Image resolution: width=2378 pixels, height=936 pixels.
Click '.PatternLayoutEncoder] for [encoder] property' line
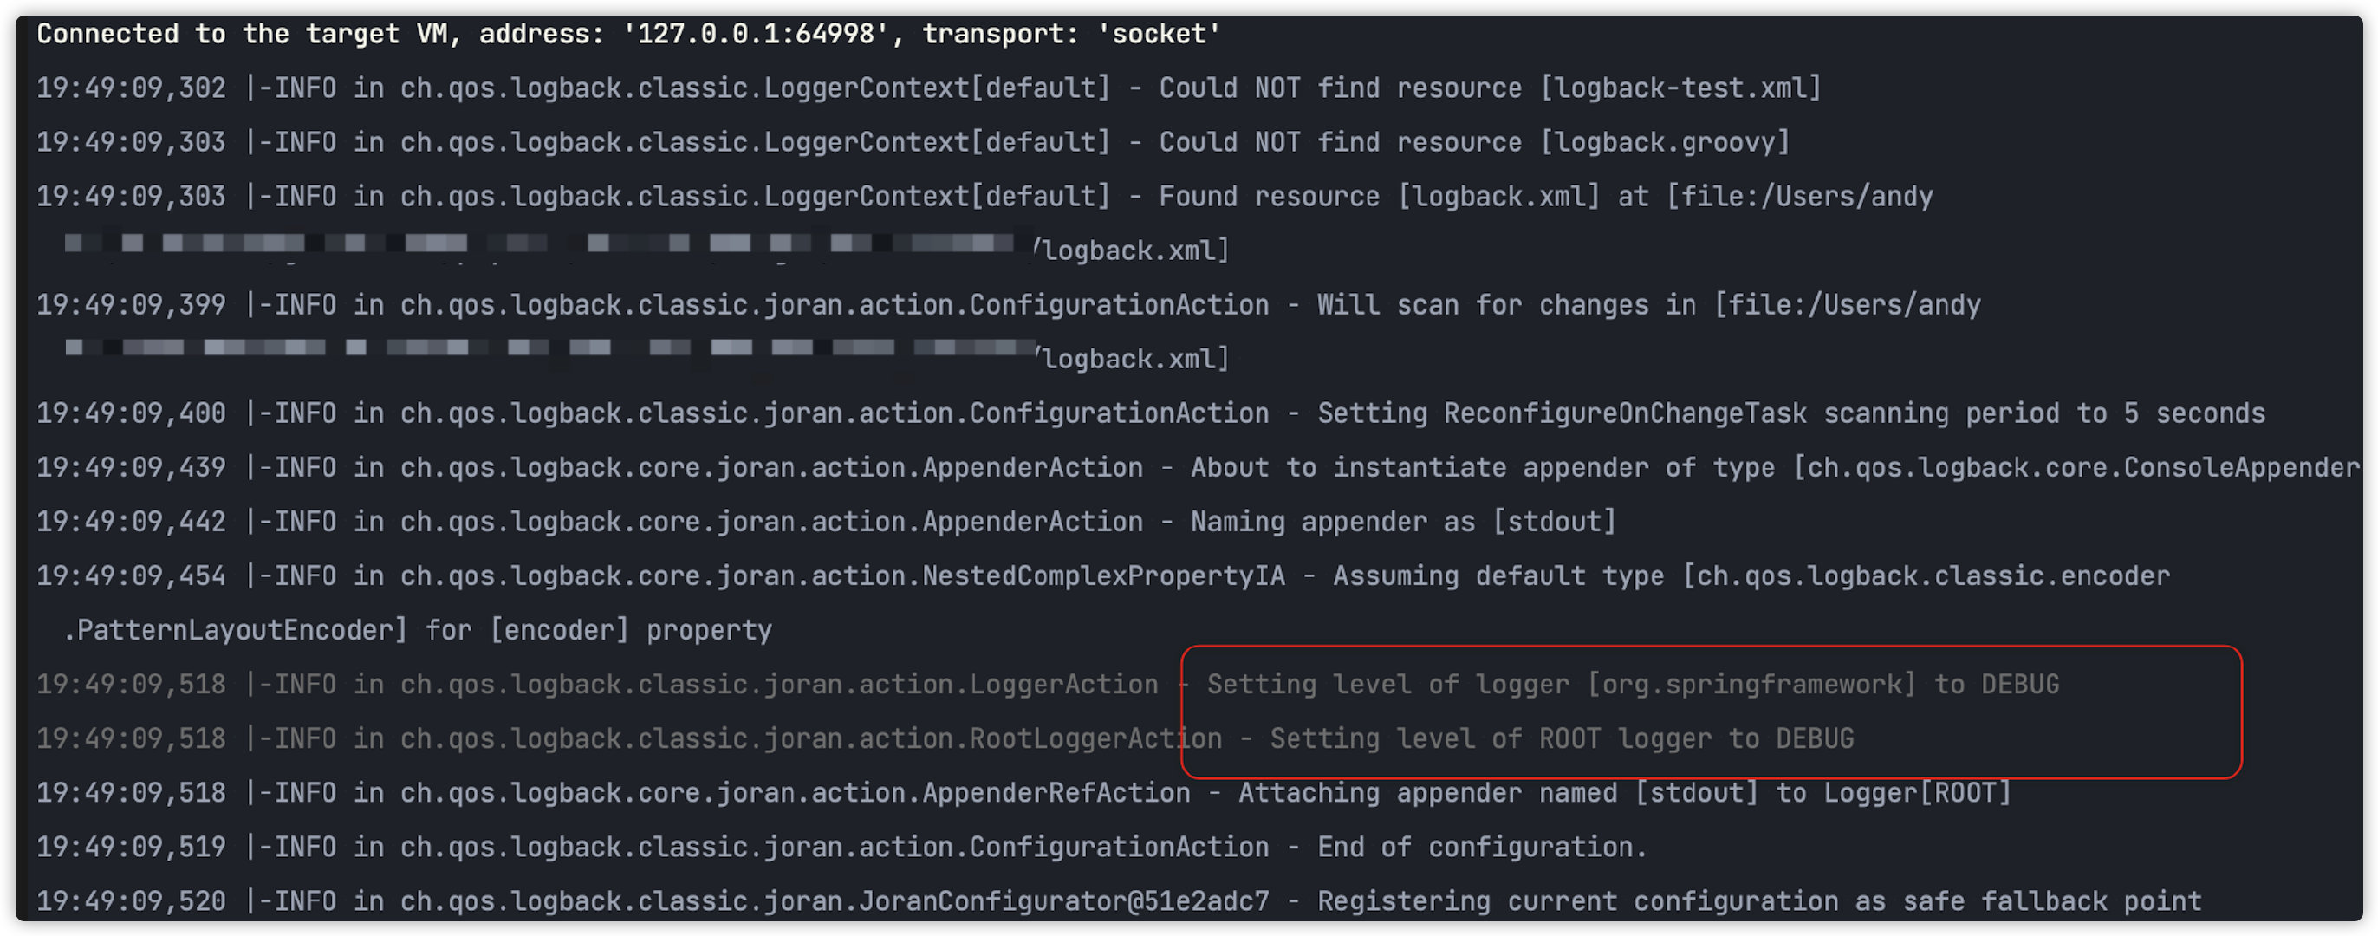point(417,630)
